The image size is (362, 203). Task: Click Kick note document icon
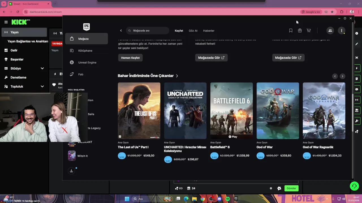pos(357,79)
